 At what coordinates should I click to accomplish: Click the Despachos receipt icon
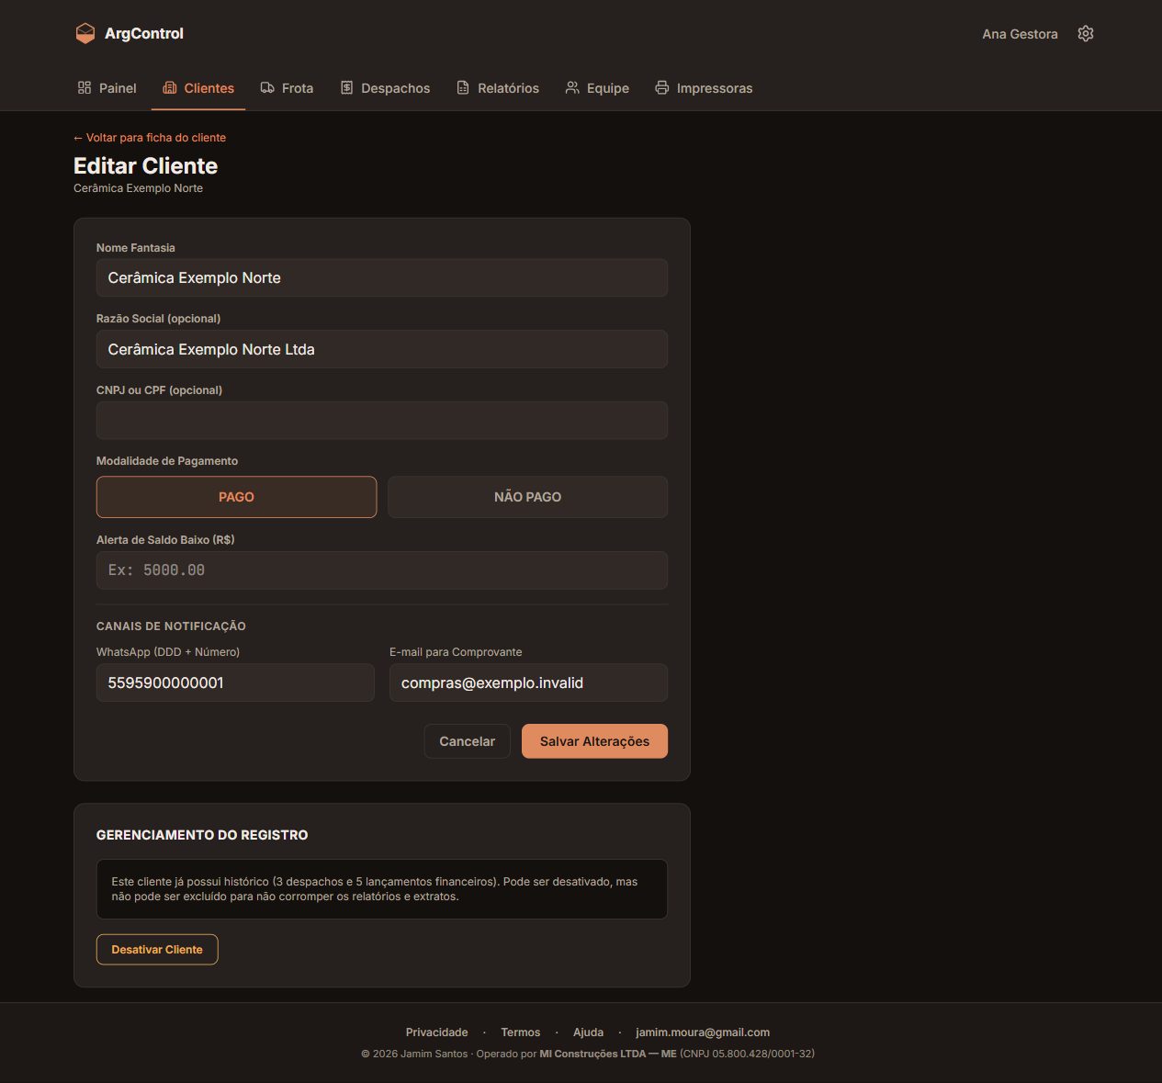347,88
